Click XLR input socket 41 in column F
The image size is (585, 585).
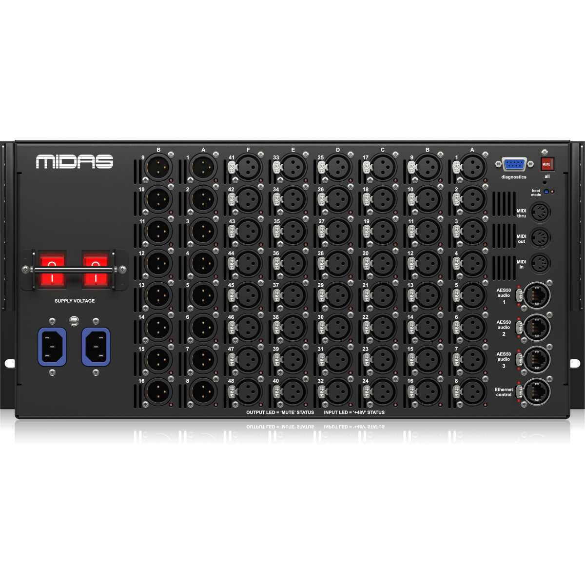coord(249,167)
